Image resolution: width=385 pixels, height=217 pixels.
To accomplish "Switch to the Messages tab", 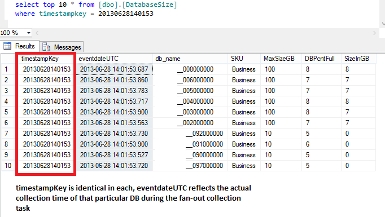I will tap(62, 47).
